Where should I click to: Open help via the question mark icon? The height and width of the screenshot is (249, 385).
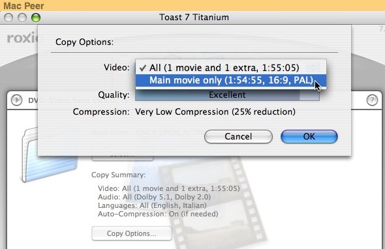pos(372,100)
